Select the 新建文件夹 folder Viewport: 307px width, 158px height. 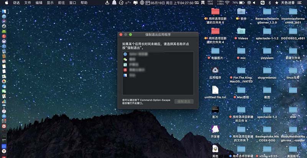293,51
